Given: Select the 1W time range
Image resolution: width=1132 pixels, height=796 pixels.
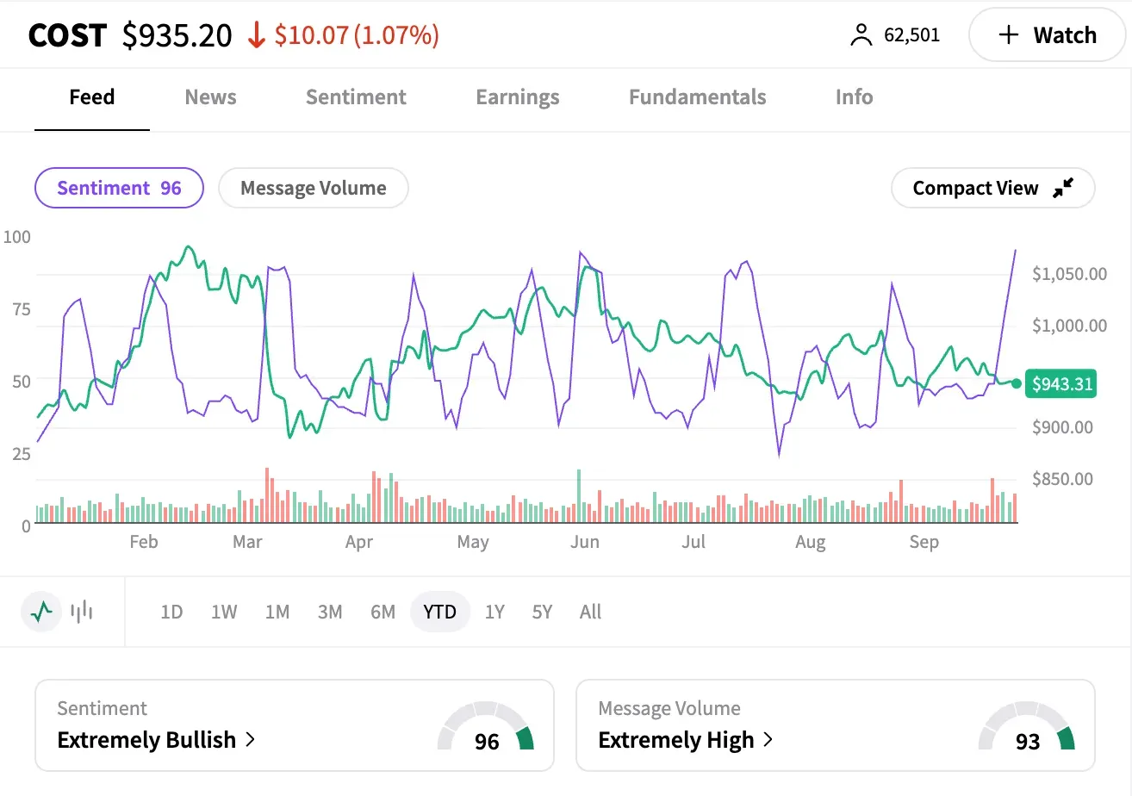Looking at the screenshot, I should pyautogui.click(x=224, y=612).
